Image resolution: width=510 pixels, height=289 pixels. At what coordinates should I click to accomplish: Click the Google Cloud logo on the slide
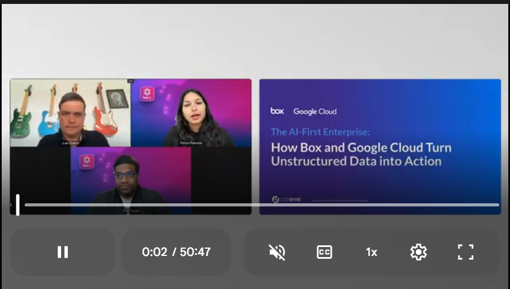click(x=315, y=111)
